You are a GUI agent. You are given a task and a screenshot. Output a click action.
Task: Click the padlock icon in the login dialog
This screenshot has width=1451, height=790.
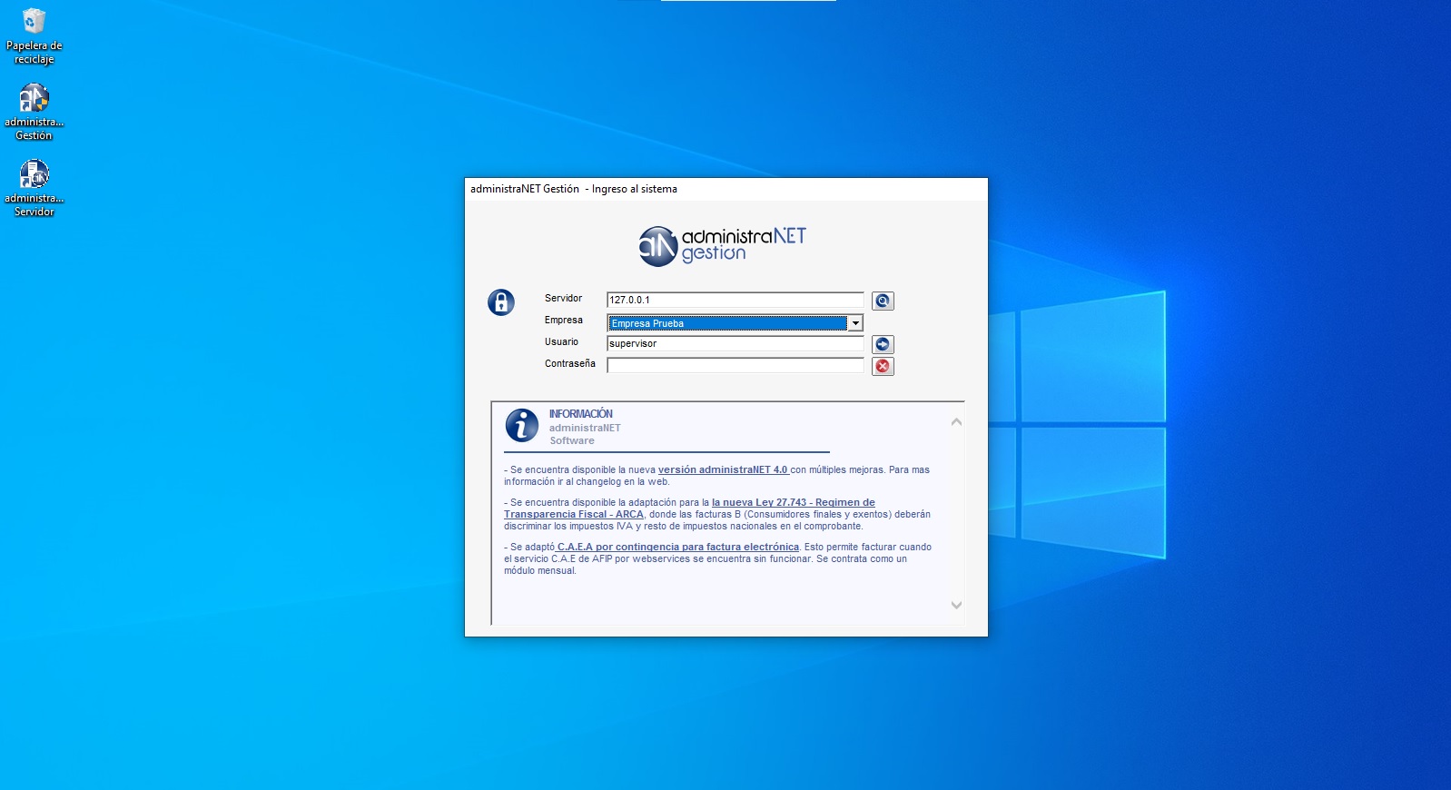click(x=501, y=302)
